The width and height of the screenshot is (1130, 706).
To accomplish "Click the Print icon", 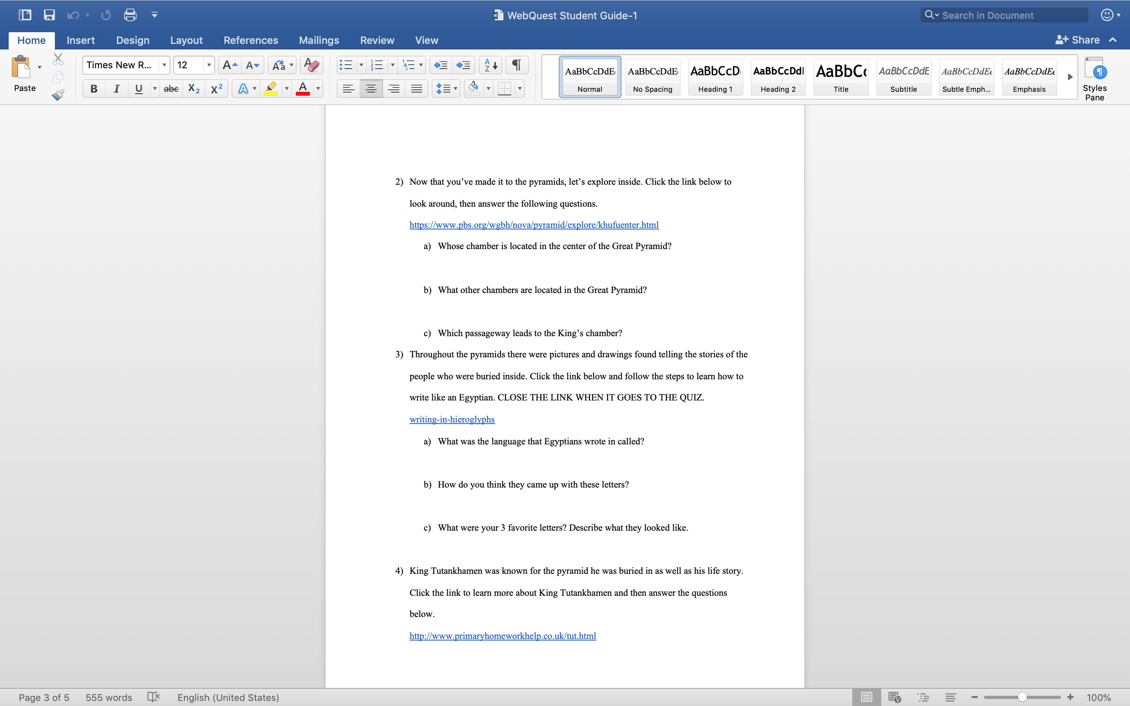I will tap(130, 15).
